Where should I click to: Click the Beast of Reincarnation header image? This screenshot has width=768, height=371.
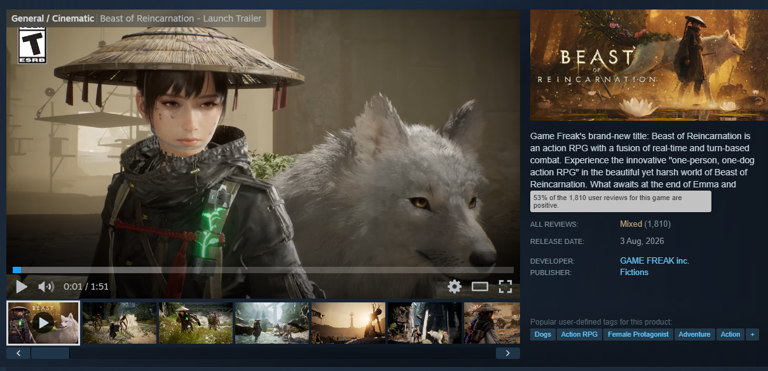click(x=648, y=65)
